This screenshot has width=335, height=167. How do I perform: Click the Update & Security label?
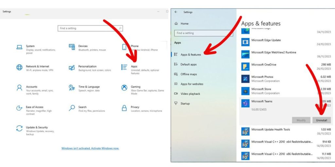(x=37, y=128)
